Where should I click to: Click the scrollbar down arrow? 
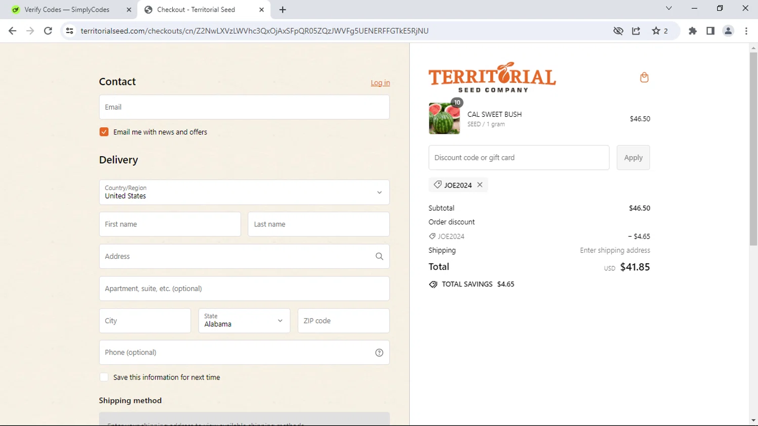[x=753, y=420]
